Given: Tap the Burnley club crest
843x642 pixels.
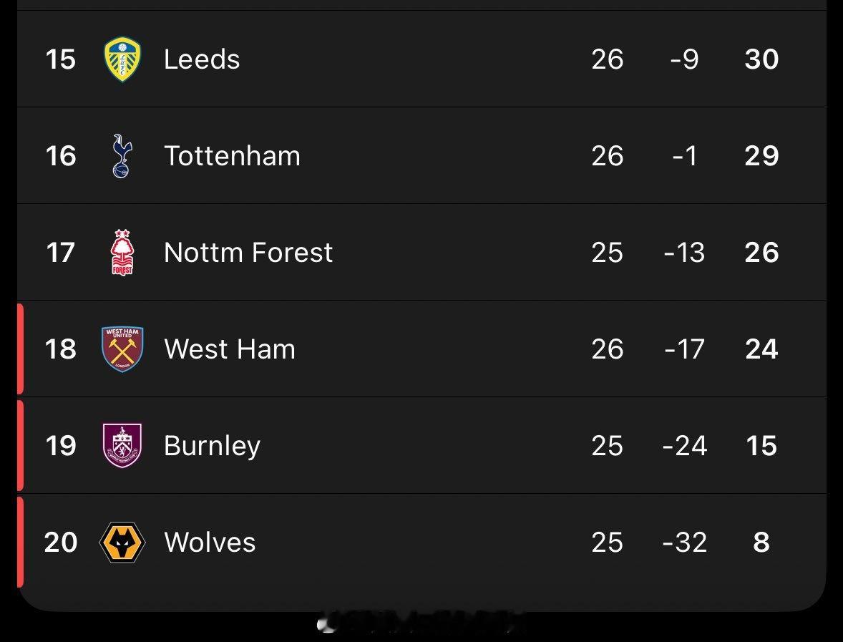Looking at the screenshot, I should click(x=122, y=446).
